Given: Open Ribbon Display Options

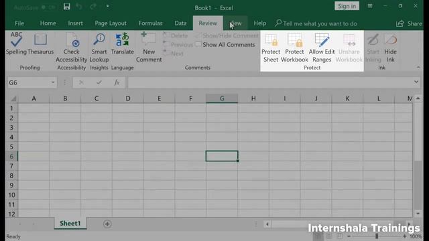Looking at the screenshot, I should 370,6.
